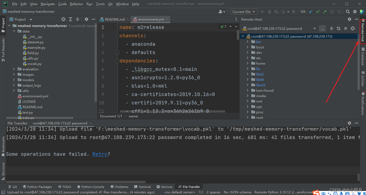Image resolution: width=366 pixels, height=195 pixels.
Task: Toggle the Notifications tool window
Action: [x=363, y=103]
